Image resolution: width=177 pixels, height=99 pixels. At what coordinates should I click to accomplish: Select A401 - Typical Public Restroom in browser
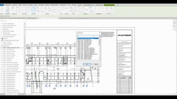tap(11, 90)
